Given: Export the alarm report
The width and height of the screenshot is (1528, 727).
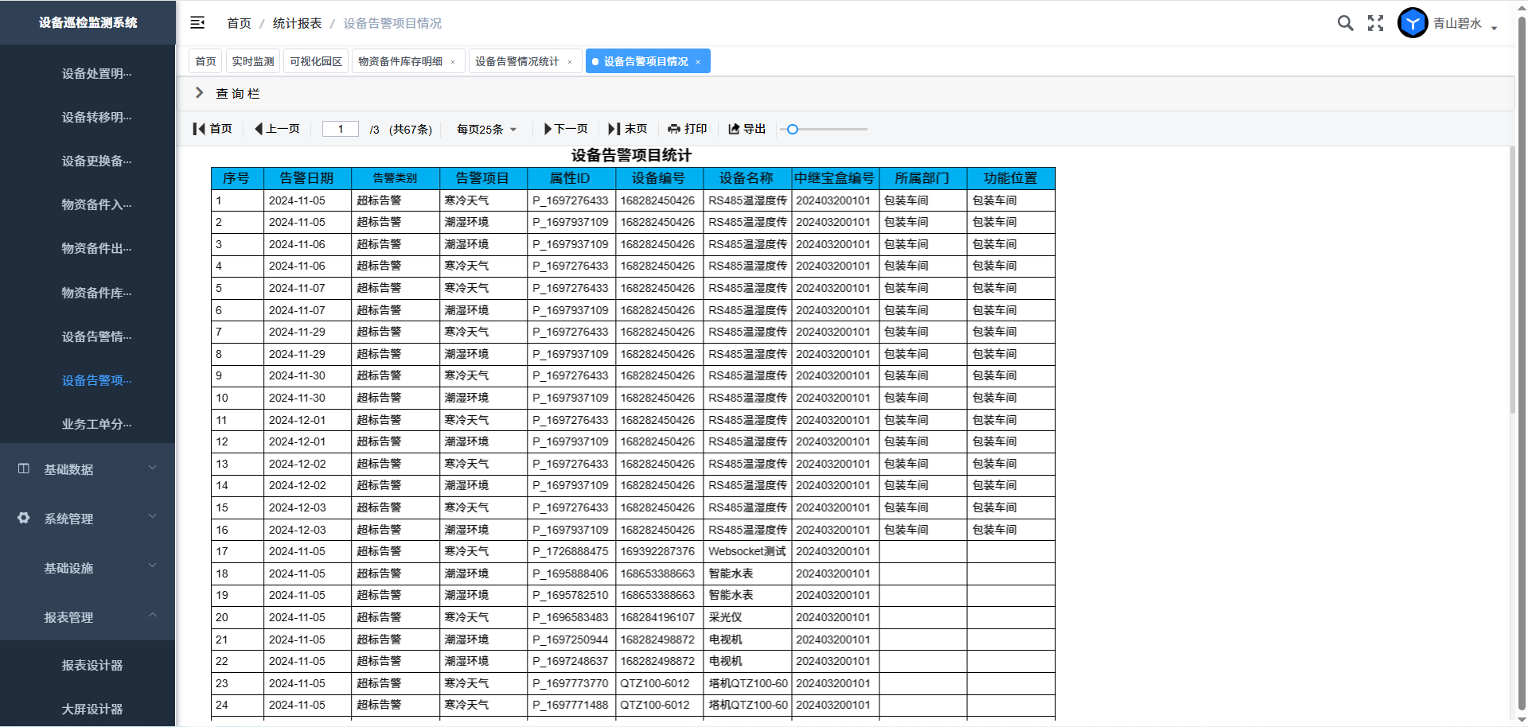Looking at the screenshot, I should (746, 129).
